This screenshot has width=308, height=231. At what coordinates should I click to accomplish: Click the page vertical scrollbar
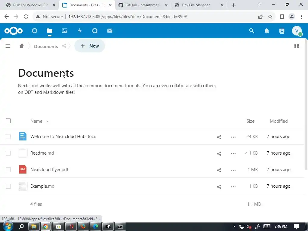pos(306,104)
